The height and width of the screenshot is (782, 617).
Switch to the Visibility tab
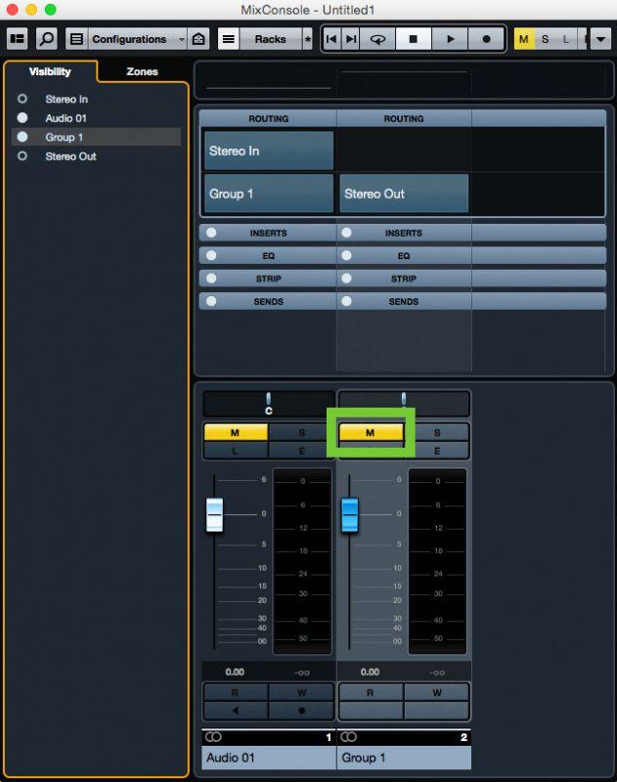point(50,71)
